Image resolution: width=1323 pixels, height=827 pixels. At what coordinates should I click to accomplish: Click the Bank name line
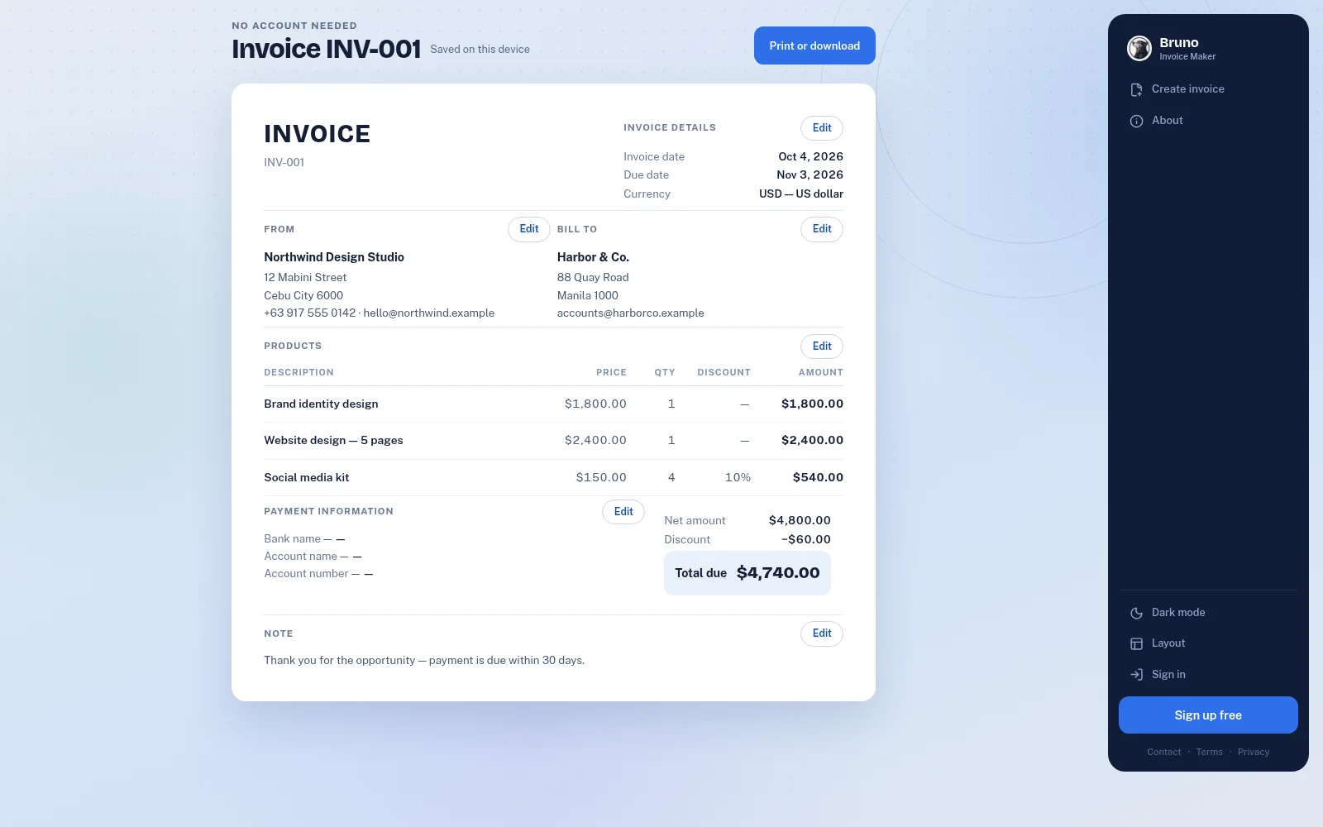point(304,539)
